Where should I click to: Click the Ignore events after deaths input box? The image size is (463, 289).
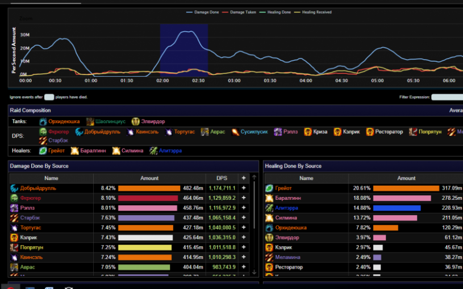(49, 97)
